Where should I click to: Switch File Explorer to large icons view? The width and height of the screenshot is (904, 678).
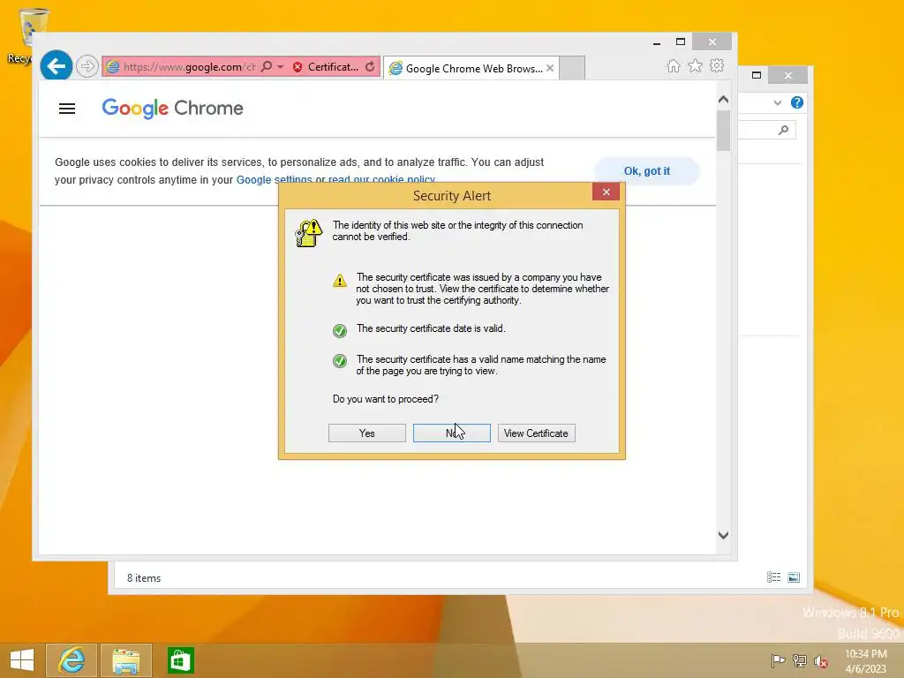click(x=794, y=577)
